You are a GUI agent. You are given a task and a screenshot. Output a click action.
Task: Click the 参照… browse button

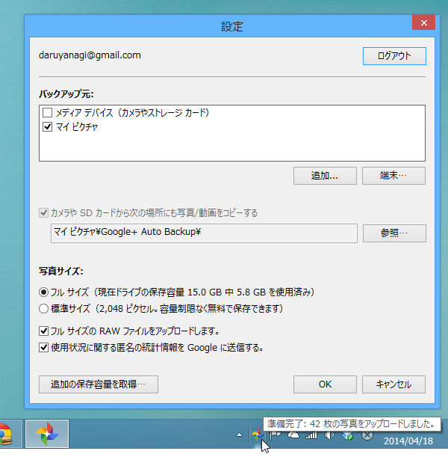[394, 233]
